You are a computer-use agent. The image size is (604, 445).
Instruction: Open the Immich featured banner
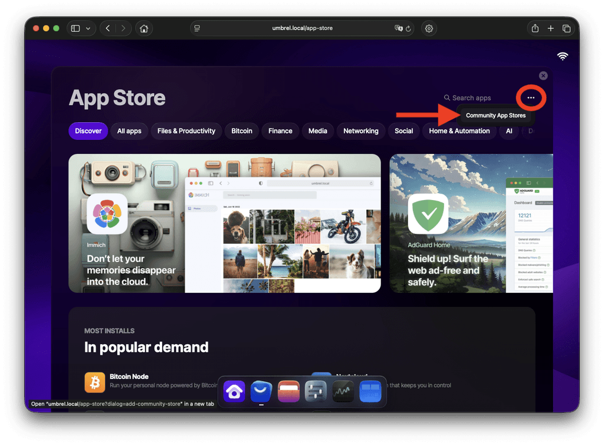[224, 223]
